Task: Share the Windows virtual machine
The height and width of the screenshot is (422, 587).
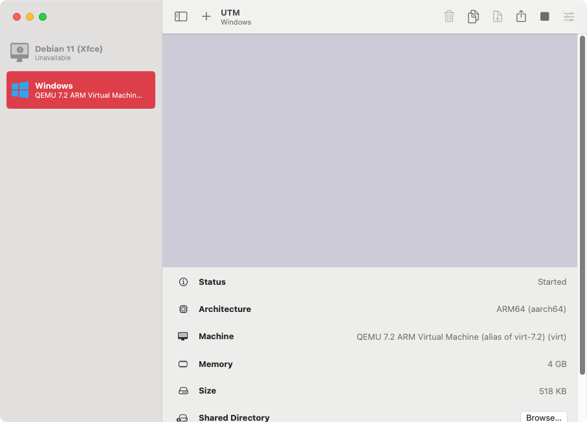Action: point(521,17)
